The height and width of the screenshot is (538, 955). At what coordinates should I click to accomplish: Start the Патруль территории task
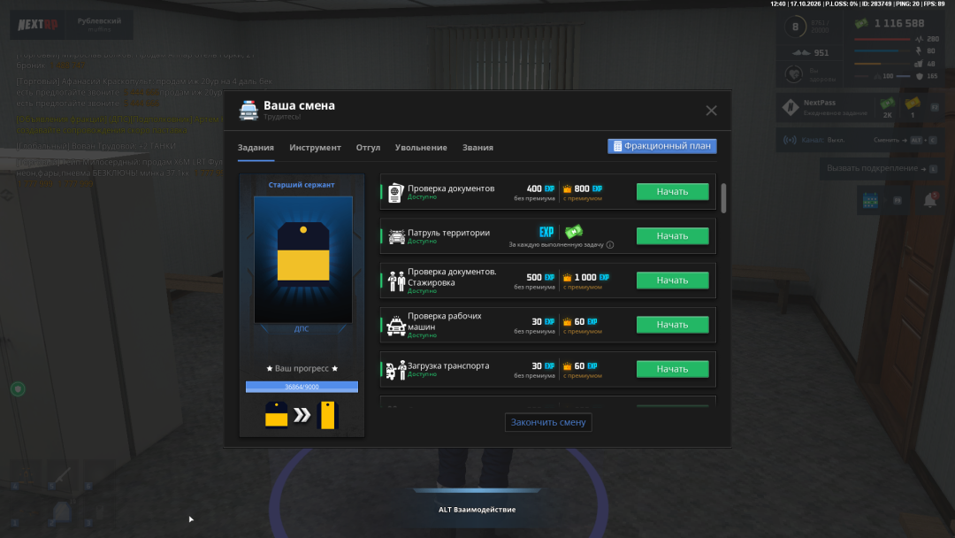coord(672,236)
